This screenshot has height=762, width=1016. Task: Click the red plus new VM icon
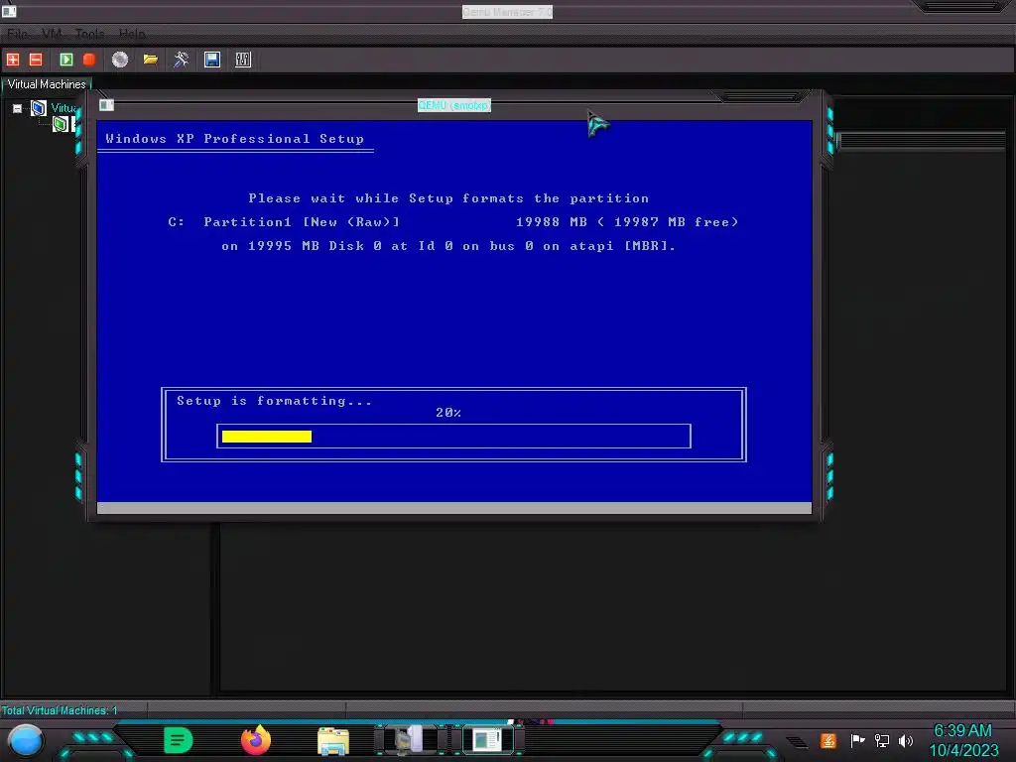(x=13, y=60)
